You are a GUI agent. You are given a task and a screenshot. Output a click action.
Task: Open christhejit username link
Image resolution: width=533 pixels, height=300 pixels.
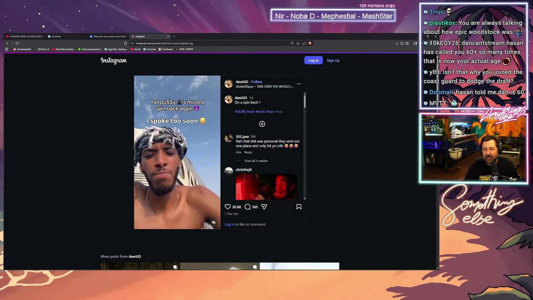[244, 170]
